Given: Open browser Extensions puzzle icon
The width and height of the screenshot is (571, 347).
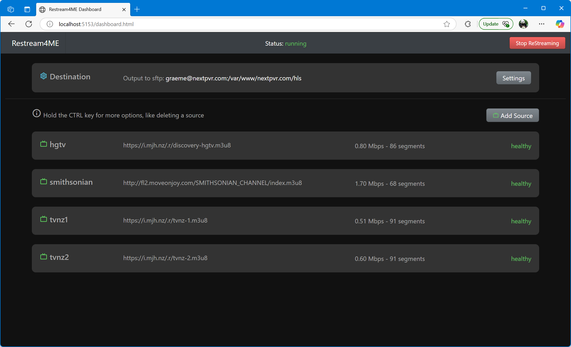Looking at the screenshot, I should click(468, 24).
